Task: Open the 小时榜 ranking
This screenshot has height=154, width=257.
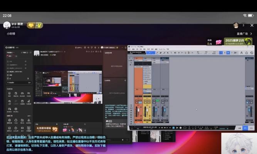Action: [11, 33]
